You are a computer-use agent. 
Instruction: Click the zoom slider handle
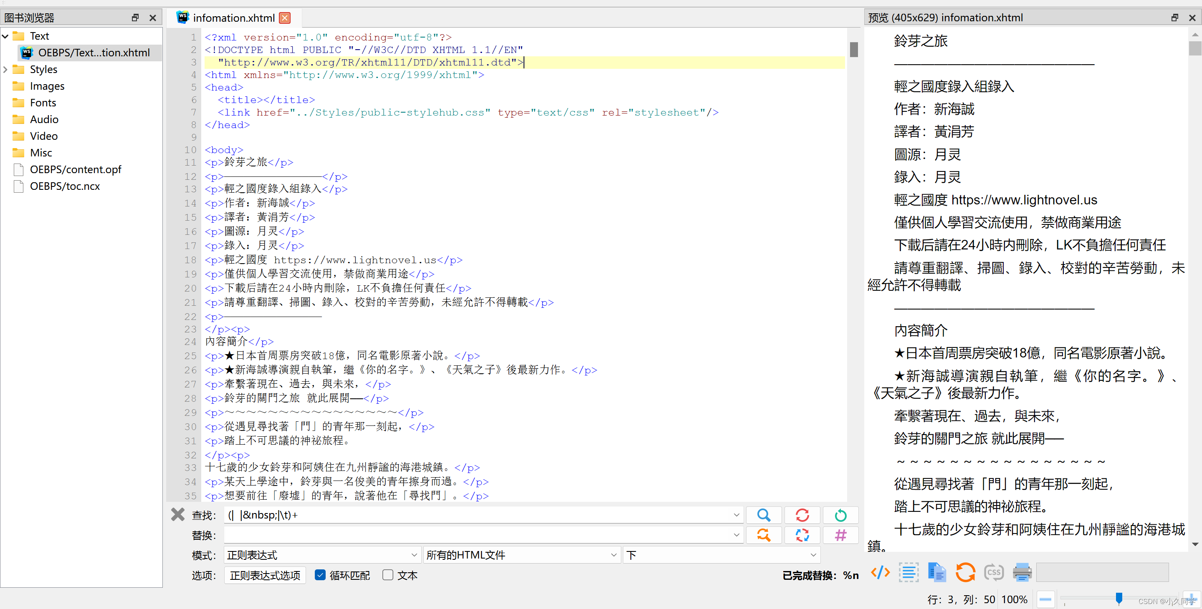(x=1118, y=598)
